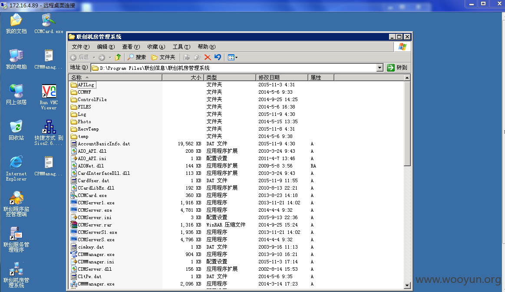Image resolution: width=505 pixels, height=292 pixels.
Task: Select the Log folder
Action: click(78, 114)
